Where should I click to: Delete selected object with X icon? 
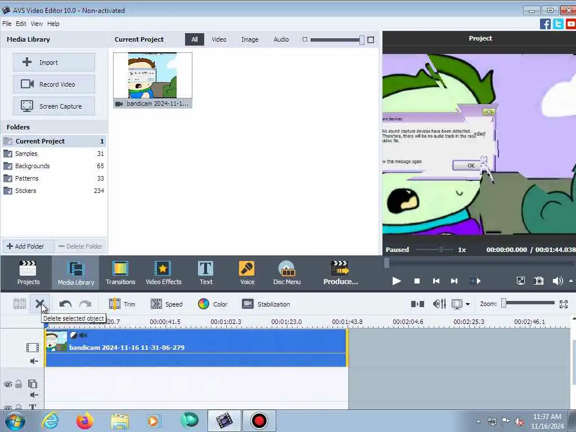click(x=40, y=304)
